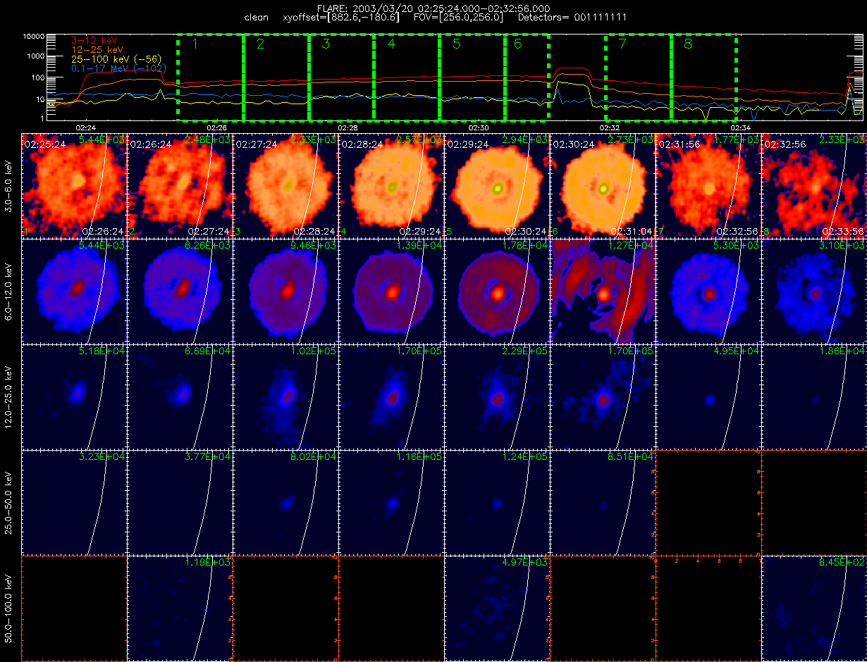Click the yellow 25-100 keV (-56) legend entry
The image size is (867, 662).
(x=117, y=59)
